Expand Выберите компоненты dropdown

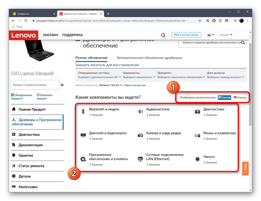coord(139,77)
